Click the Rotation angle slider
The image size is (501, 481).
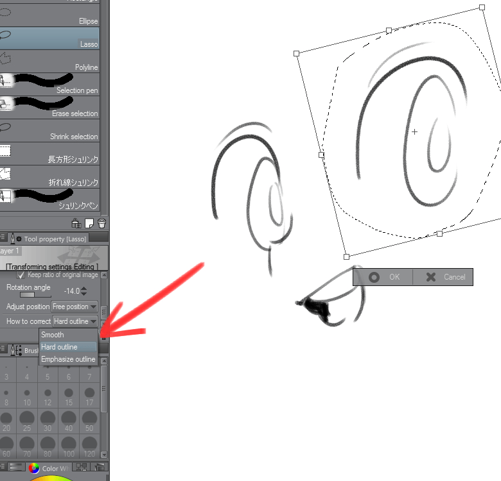click(x=28, y=295)
